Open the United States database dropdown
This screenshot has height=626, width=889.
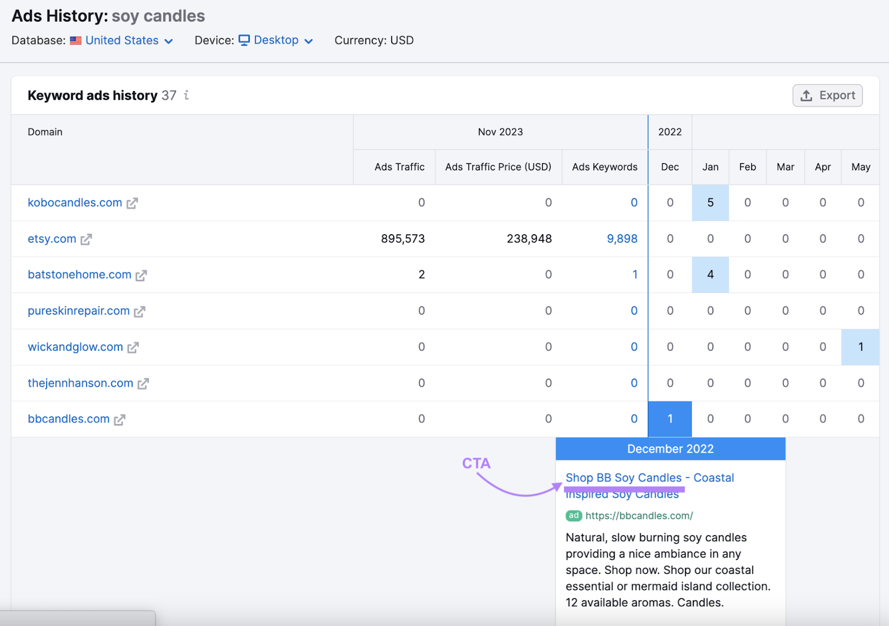(x=122, y=40)
